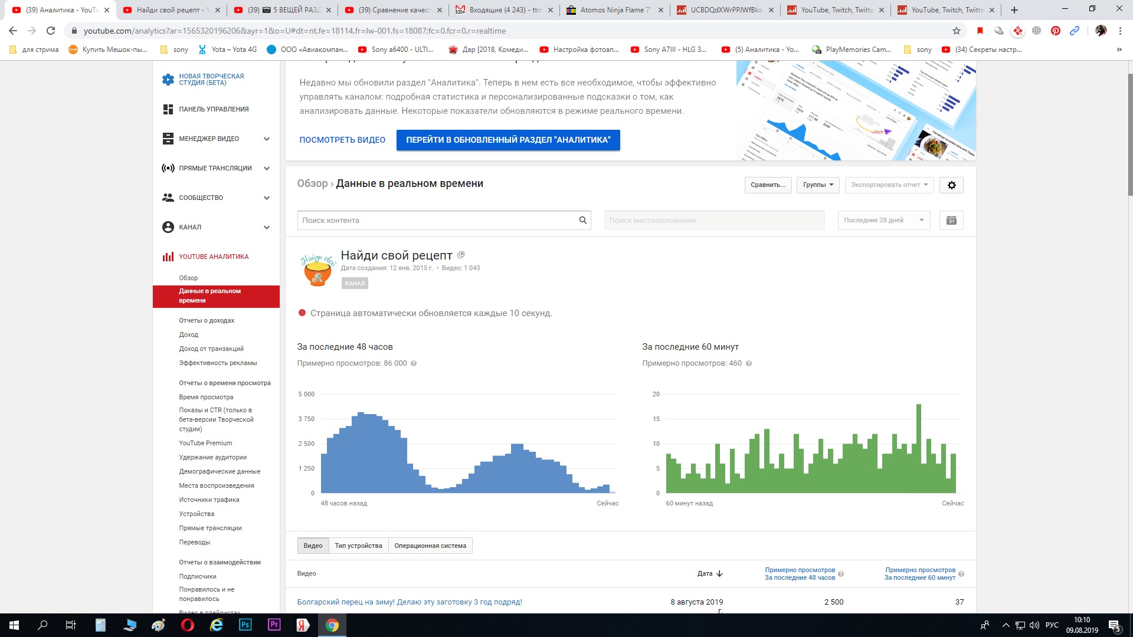Image resolution: width=1133 pixels, height=637 pixels.
Task: Open the notification center icon
Action: [1114, 625]
